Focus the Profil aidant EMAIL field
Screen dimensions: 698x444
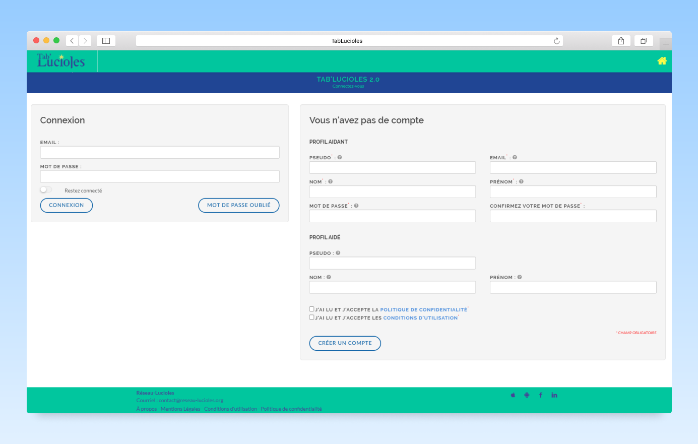point(573,167)
